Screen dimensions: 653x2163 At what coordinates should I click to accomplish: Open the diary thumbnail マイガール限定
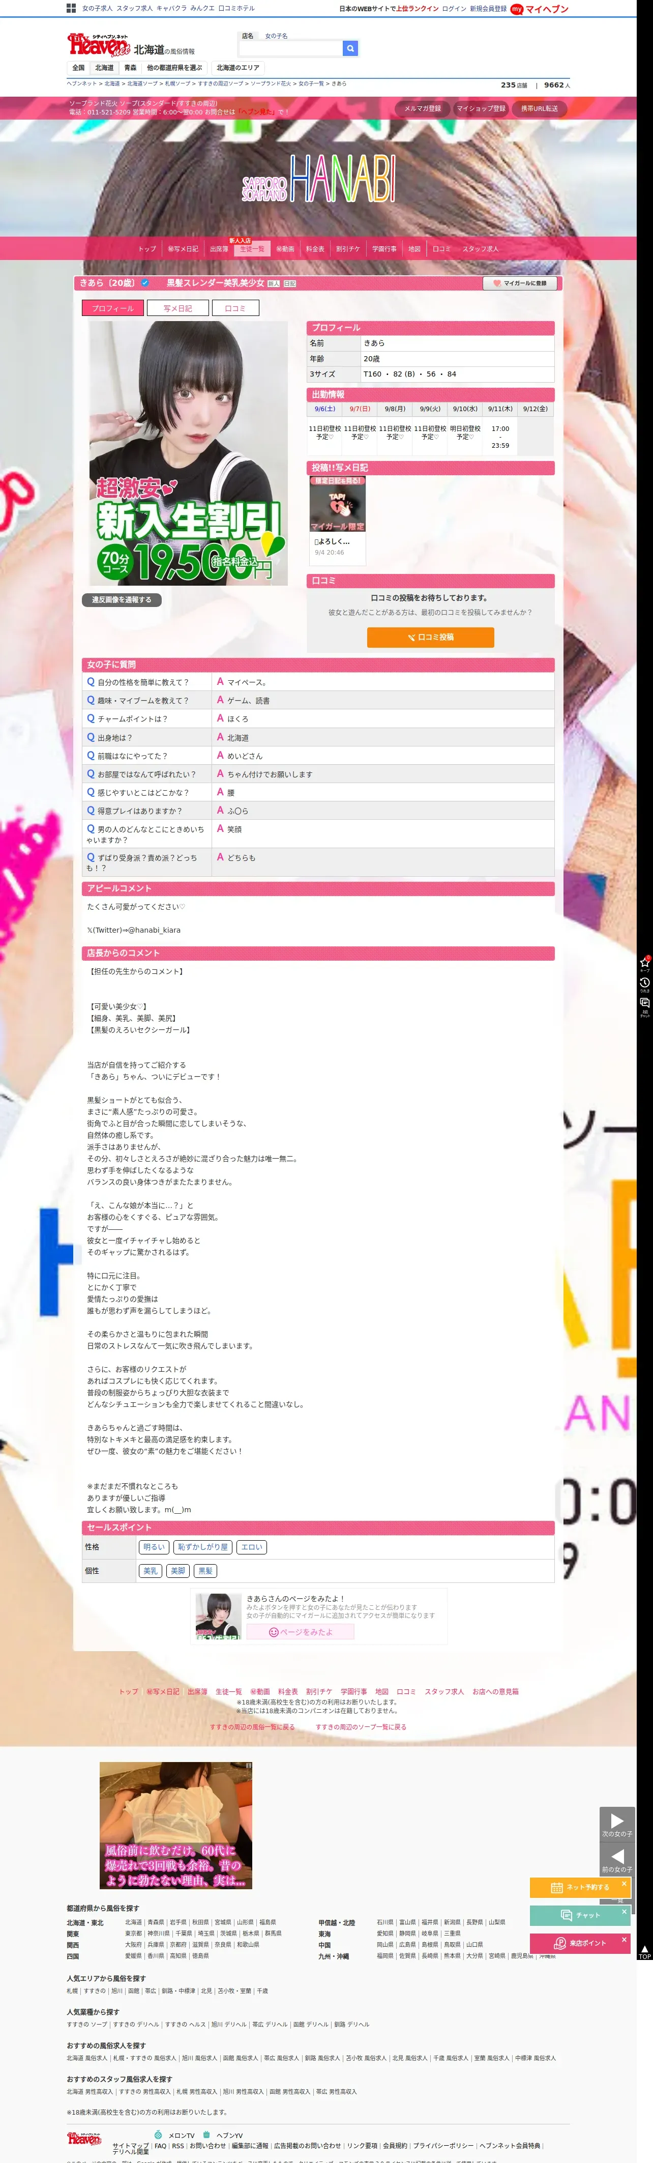point(337,504)
